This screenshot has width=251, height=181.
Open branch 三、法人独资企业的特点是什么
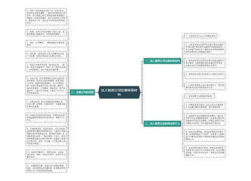coord(162,124)
